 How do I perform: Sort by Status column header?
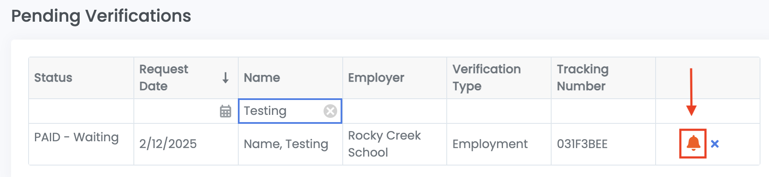[53, 78]
